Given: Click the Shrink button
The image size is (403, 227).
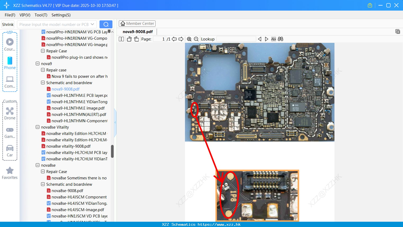Looking at the screenshot, I should 8,24.
